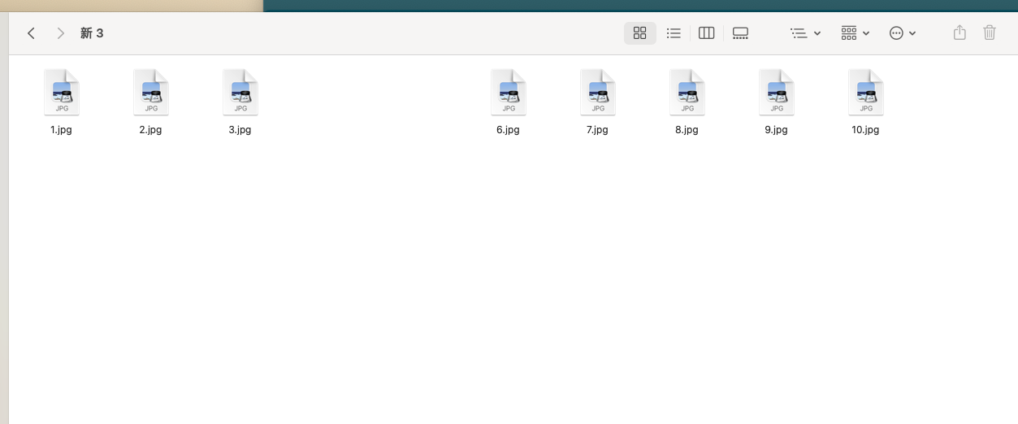The image size is (1018, 424).
Task: Click the trash delete icon
Action: click(990, 32)
